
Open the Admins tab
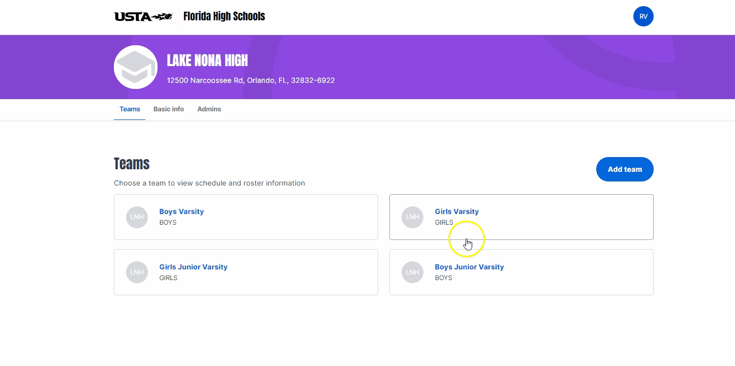pyautogui.click(x=209, y=109)
